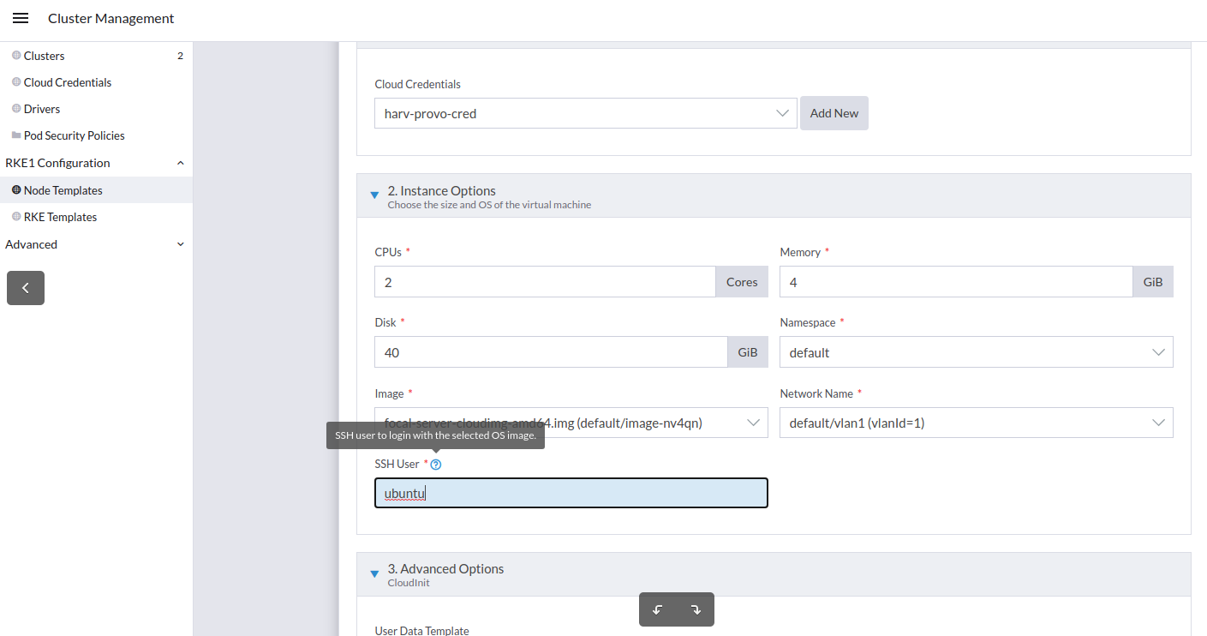Navigate to Cloud Credentials in the sidebar
1207x636 pixels.
[x=68, y=81]
